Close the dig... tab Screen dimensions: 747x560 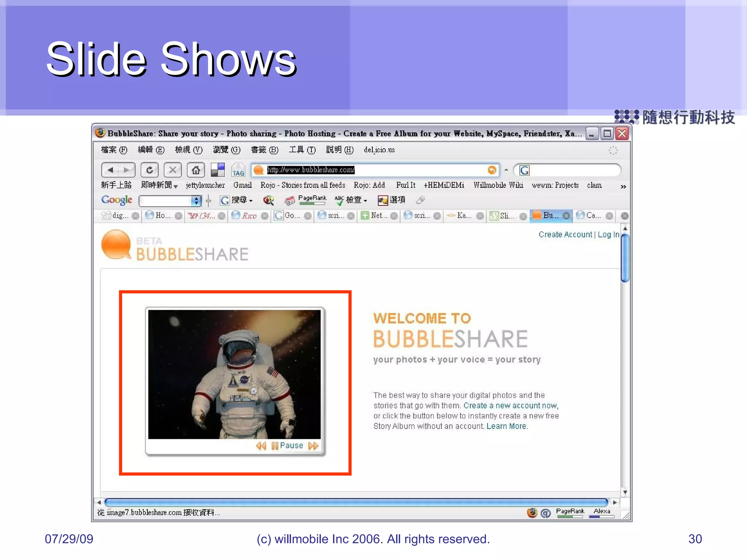[135, 216]
